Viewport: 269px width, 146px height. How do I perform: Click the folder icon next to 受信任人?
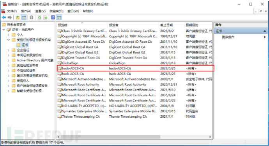(14, 80)
